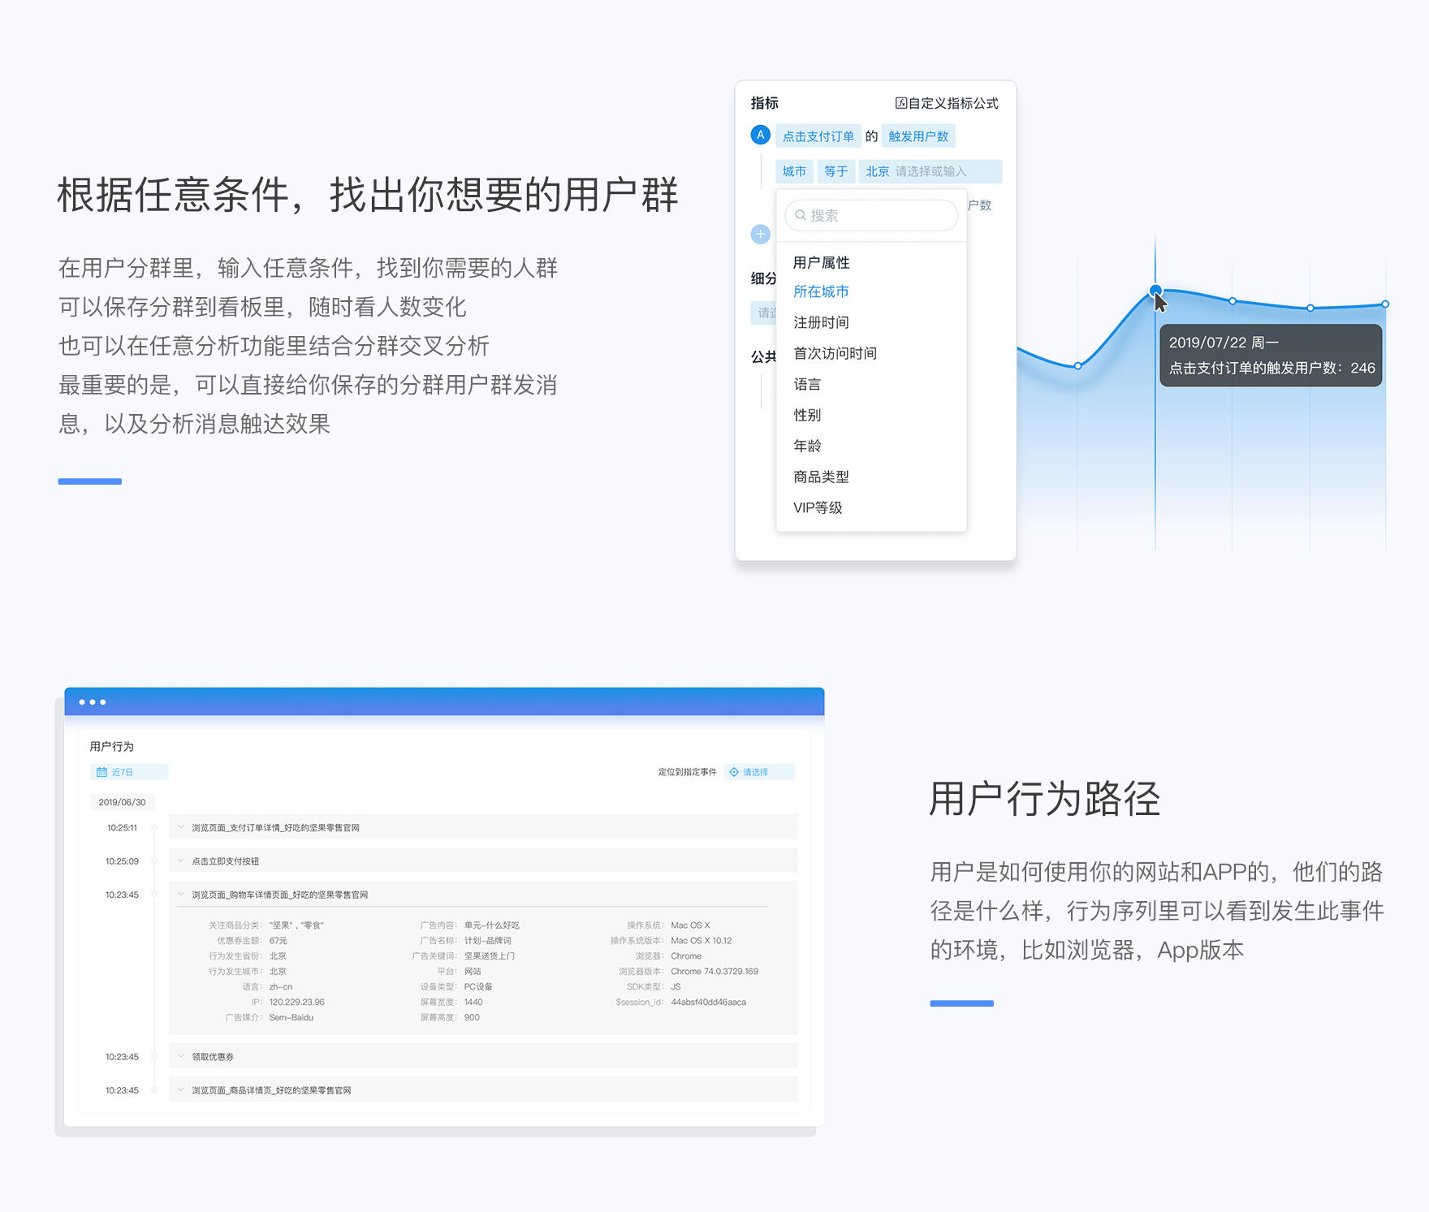Click the last data point on chart line
1429x1212 pixels.
pyautogui.click(x=1385, y=304)
